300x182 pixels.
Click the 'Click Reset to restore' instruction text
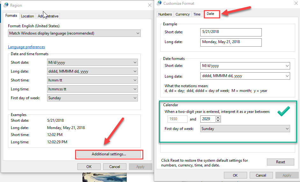[204, 163]
